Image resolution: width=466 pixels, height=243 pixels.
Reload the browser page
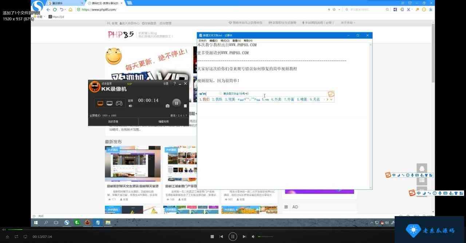(55, 9)
